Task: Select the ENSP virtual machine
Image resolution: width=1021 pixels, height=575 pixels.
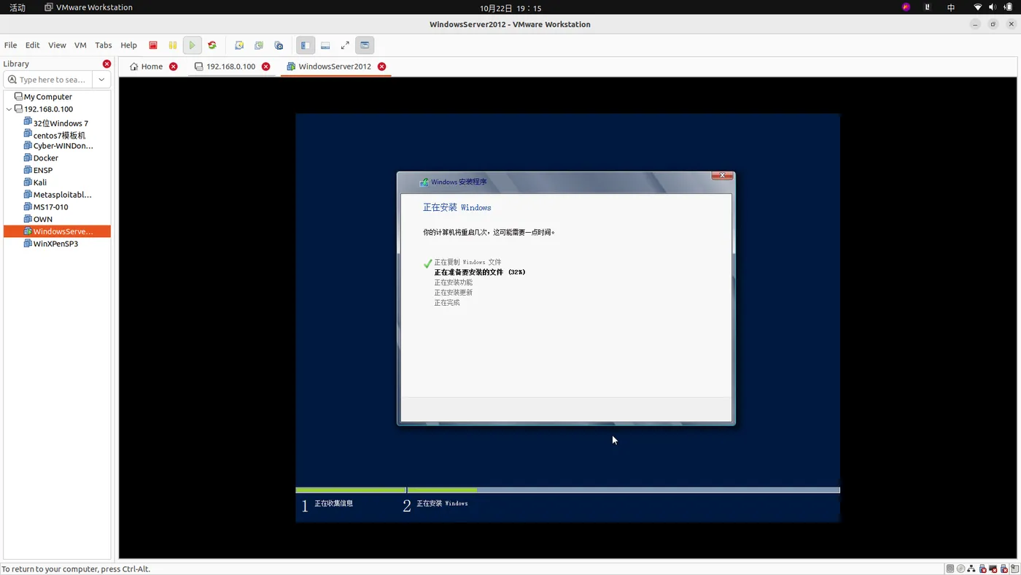Action: (38, 170)
